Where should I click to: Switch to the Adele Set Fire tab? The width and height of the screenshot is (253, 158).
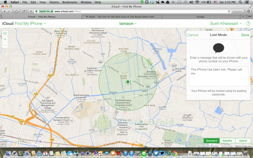(x=121, y=17)
